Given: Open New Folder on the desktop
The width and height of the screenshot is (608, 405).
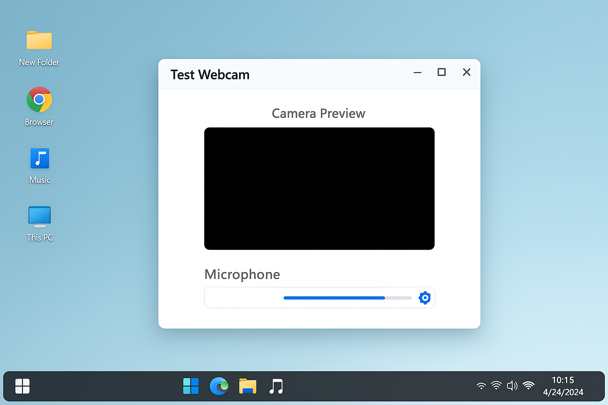Looking at the screenshot, I should (39, 40).
